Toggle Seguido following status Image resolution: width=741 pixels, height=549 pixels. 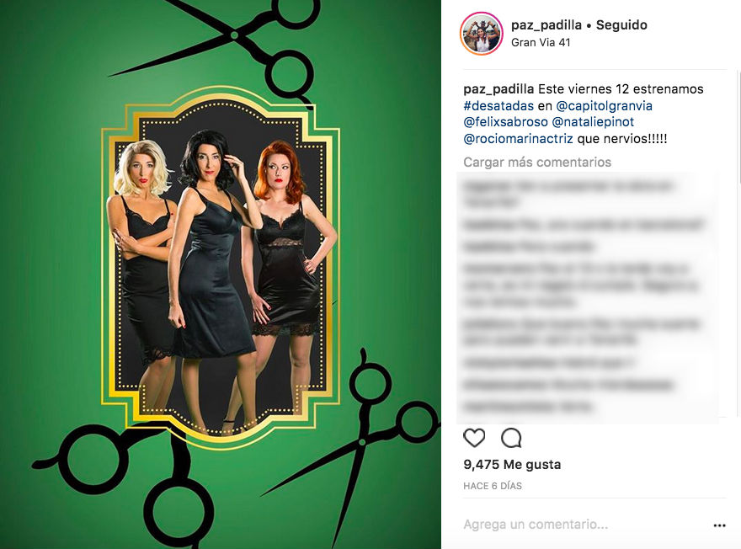621,24
